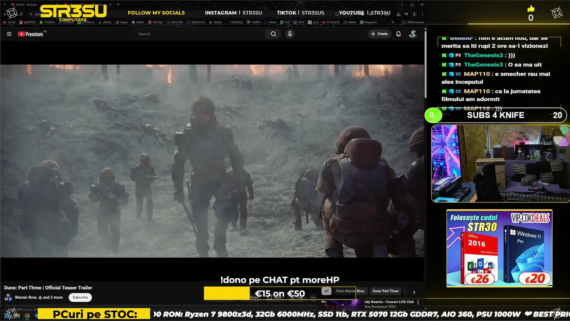Switch to the Dune: Part Three browser tab

point(87,4)
